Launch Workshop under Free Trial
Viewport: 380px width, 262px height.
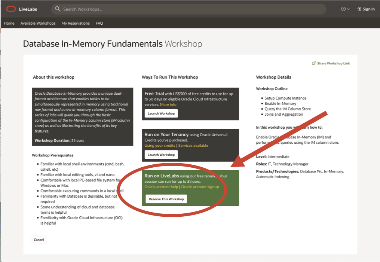161,113
